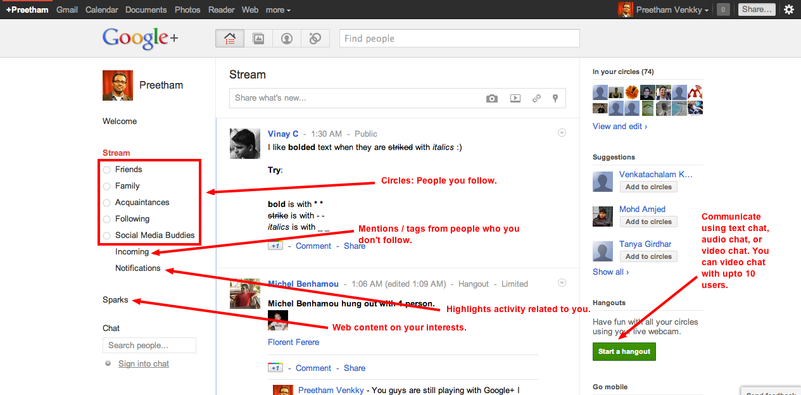
Task: Open Calendar from top bar
Action: pos(102,9)
